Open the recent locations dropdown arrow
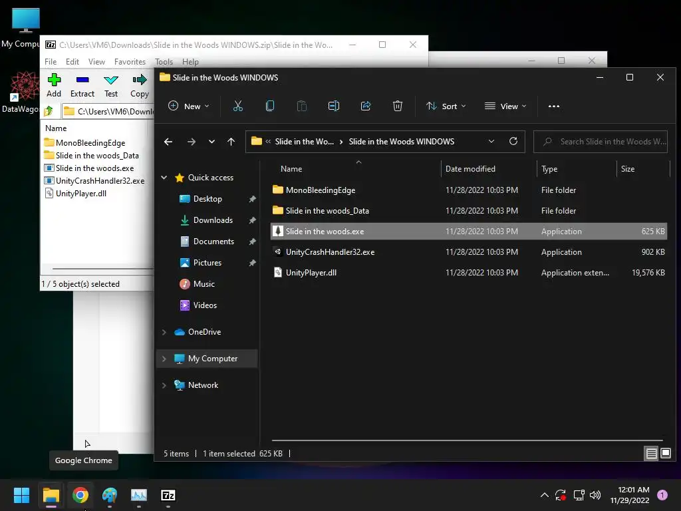The width and height of the screenshot is (681, 511). pyautogui.click(x=211, y=142)
